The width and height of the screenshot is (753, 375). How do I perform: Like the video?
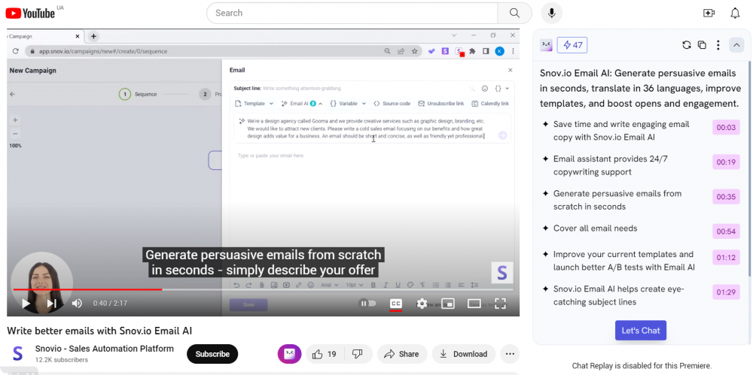click(324, 354)
